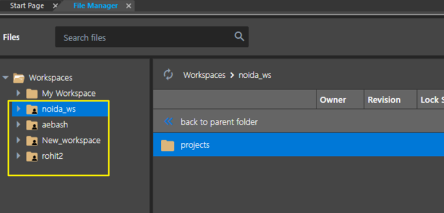Click the Workspaces root folder icon
Screen dimensions: 444x213
tap(19, 78)
